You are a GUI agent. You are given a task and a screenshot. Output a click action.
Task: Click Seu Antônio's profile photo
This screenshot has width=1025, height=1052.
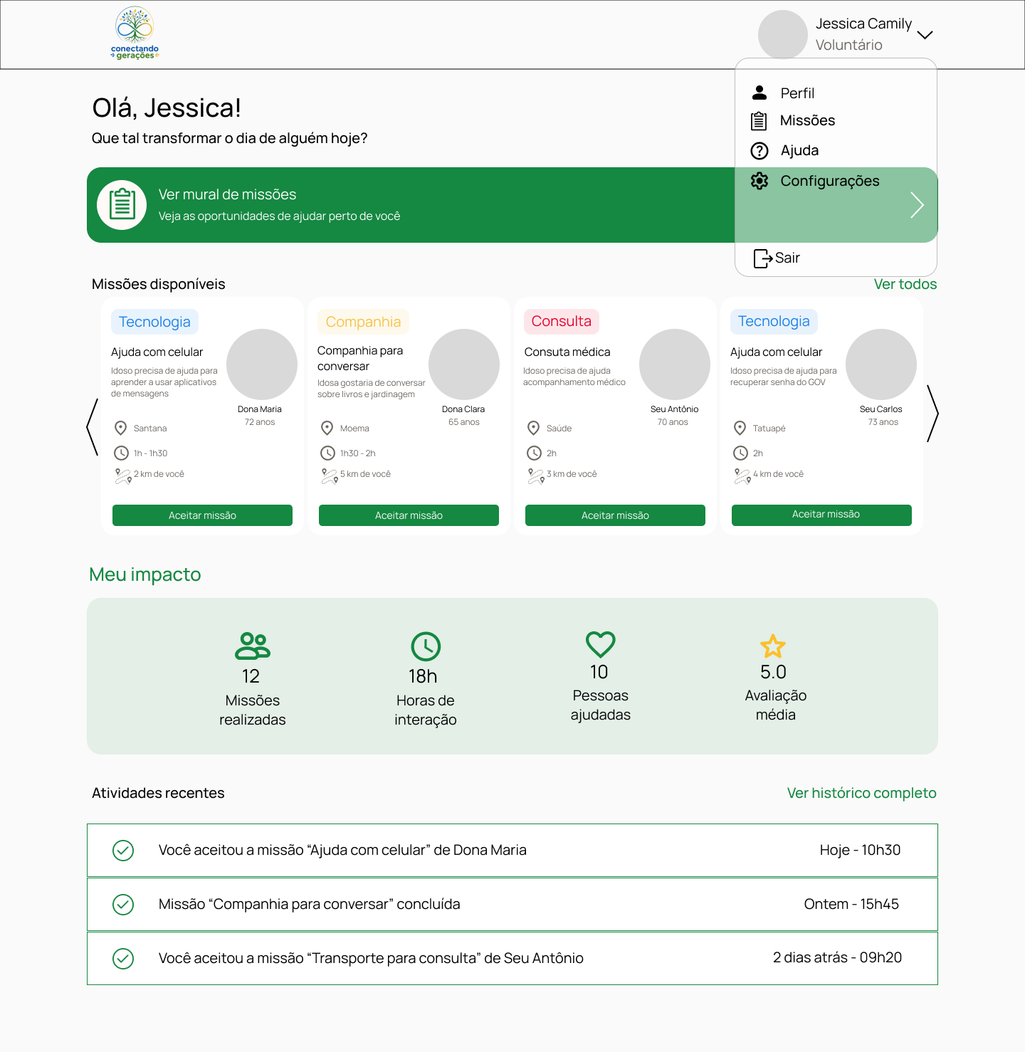(675, 364)
